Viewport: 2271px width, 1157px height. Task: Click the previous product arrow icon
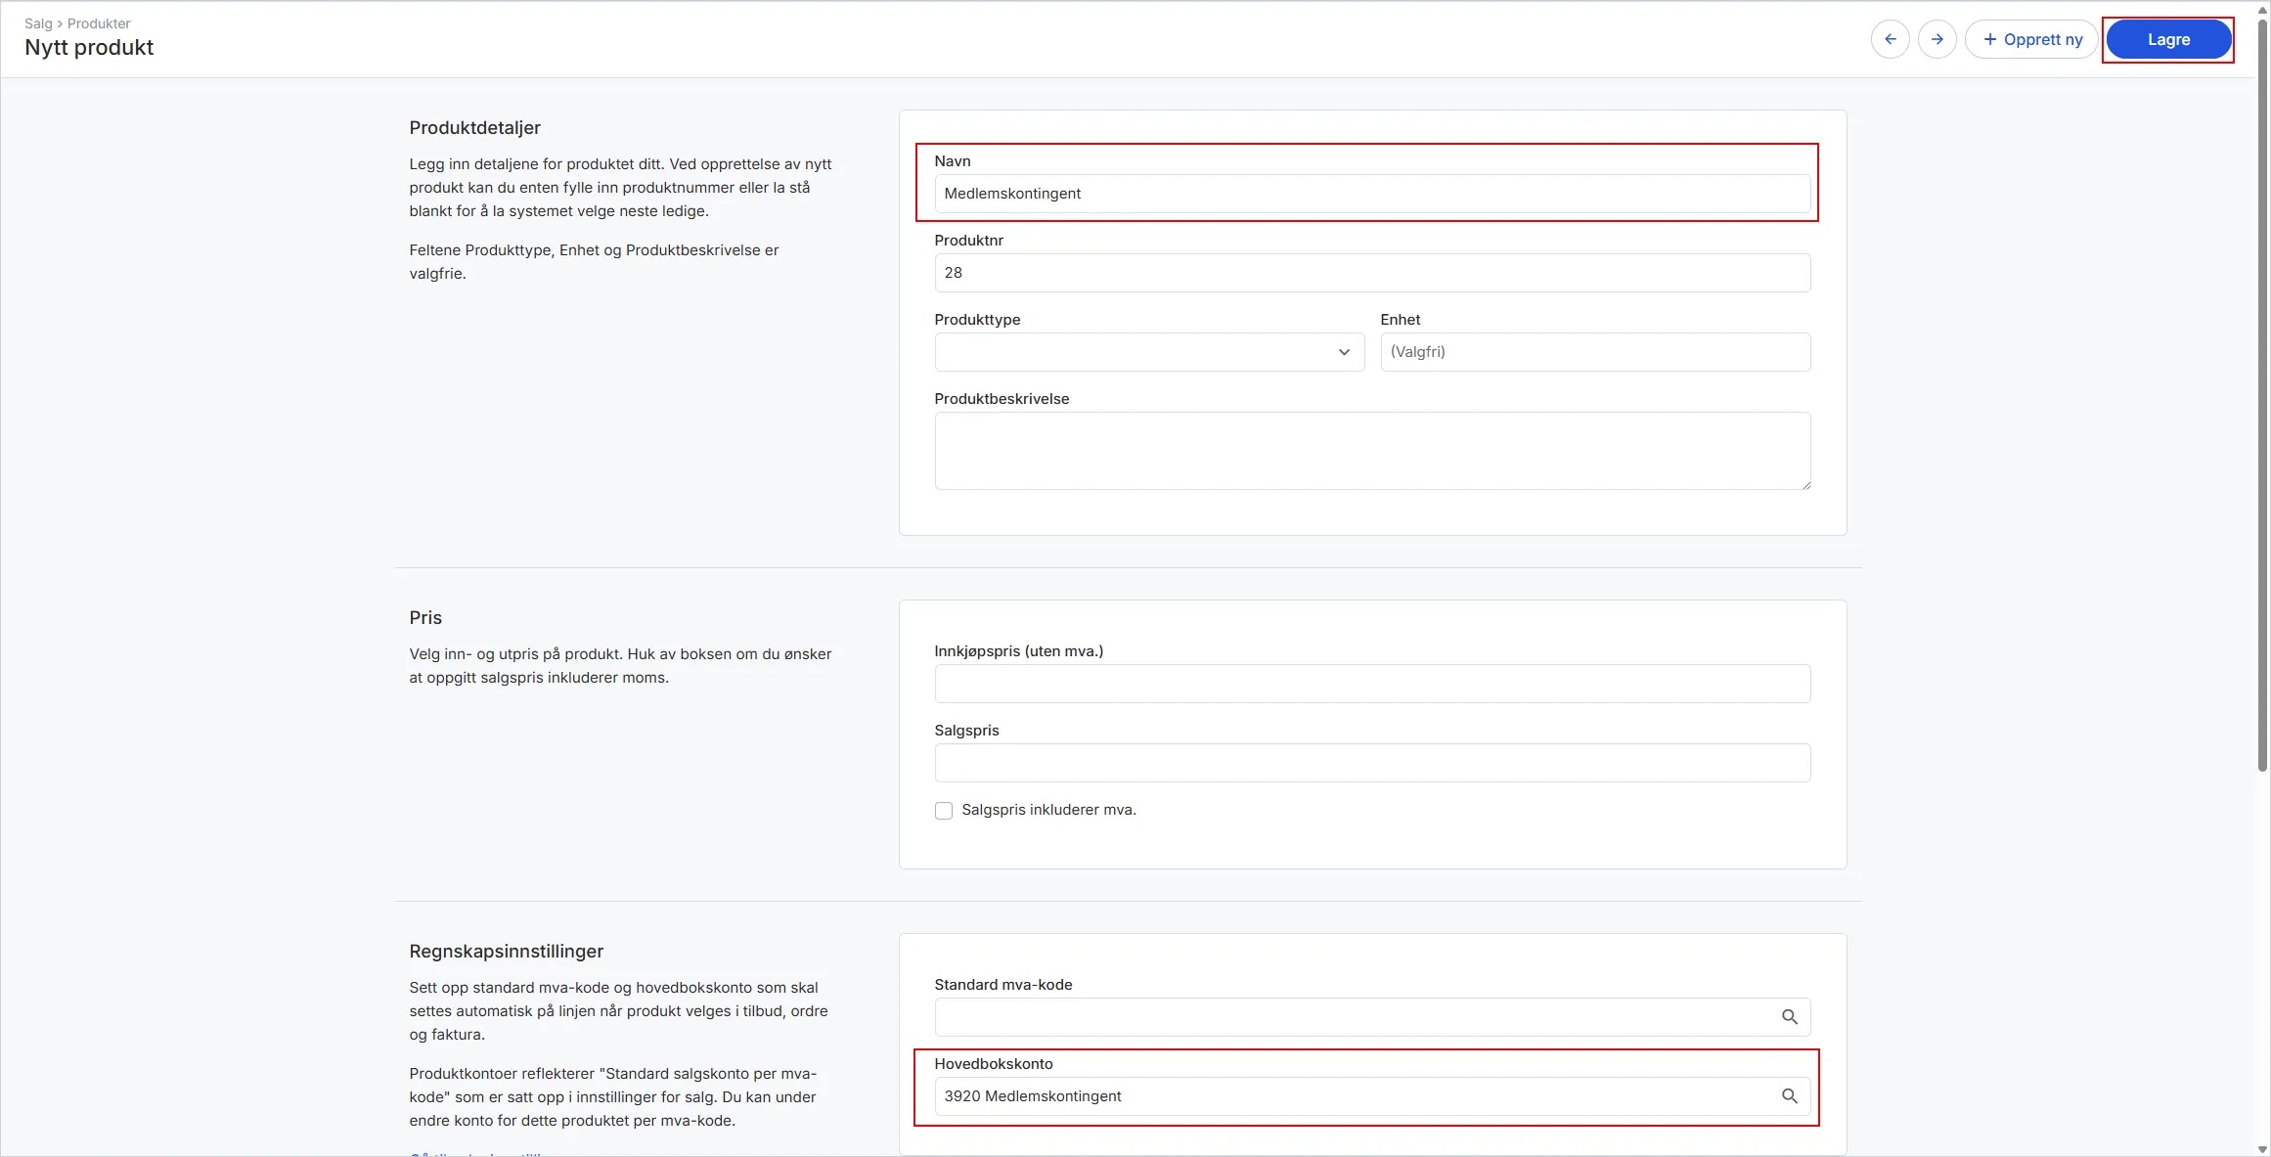[x=1890, y=39]
